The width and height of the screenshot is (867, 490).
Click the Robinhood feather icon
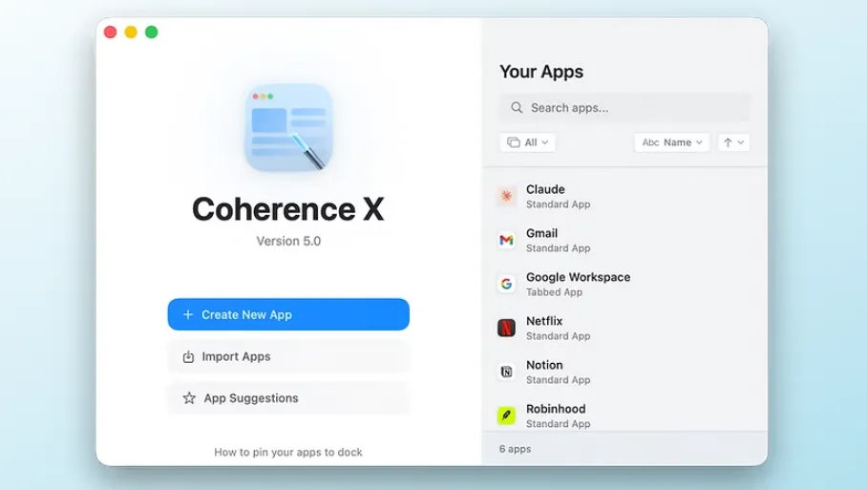coord(506,415)
